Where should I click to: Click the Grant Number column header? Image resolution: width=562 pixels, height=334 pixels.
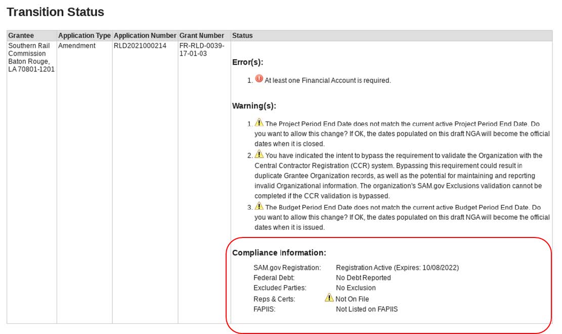click(201, 36)
